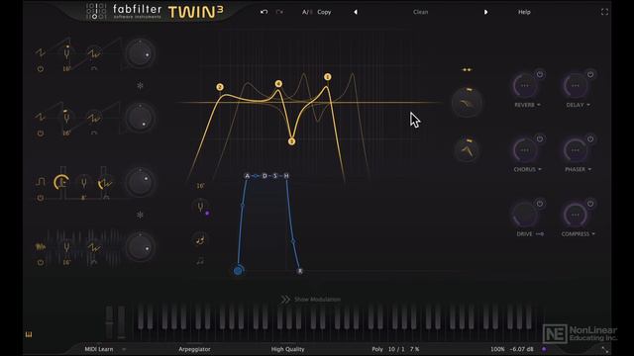Open the Help menu
Screen dimensions: 634x356
tap(524, 12)
